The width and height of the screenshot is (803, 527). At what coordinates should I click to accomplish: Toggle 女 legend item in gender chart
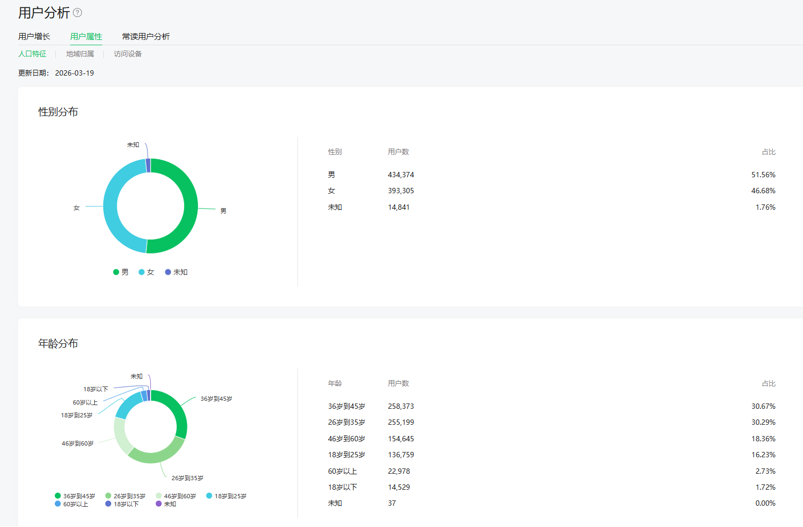point(146,272)
